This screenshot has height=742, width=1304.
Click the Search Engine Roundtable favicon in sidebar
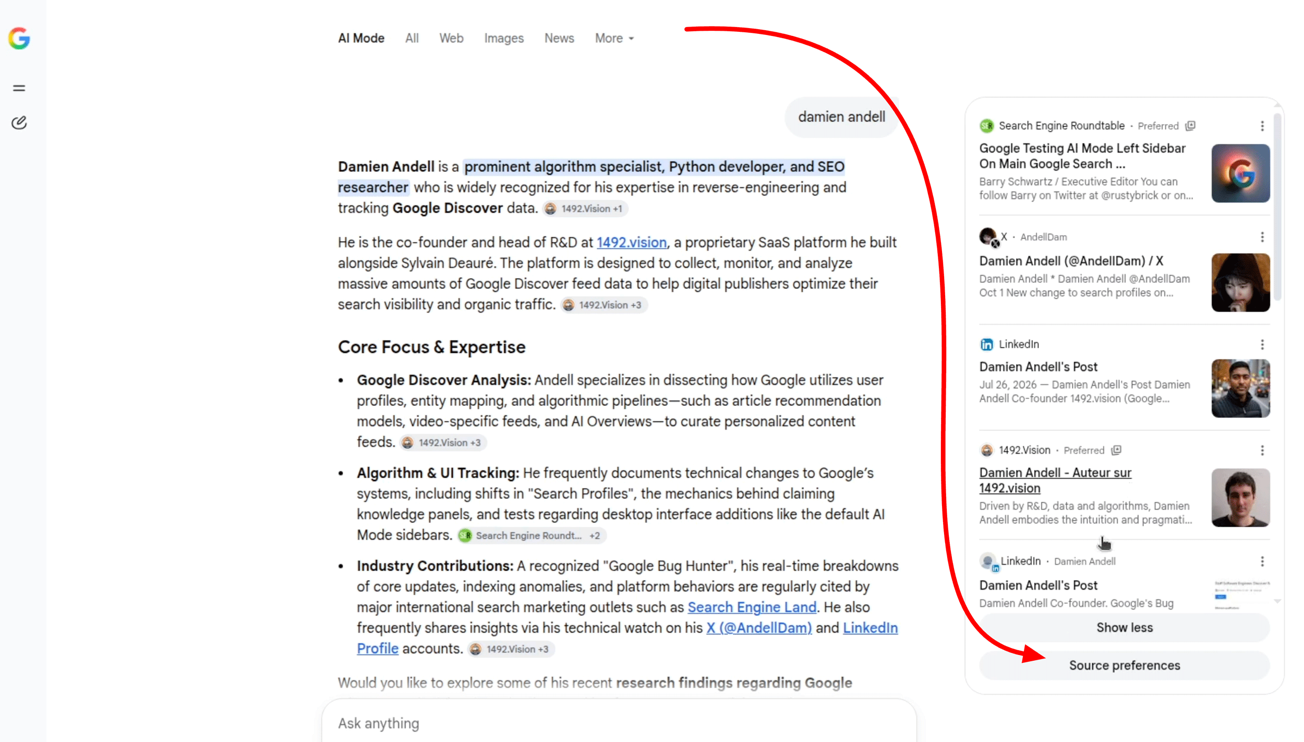pos(986,126)
